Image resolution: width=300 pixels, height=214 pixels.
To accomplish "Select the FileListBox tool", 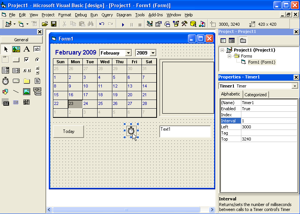I will (x=37, y=81).
